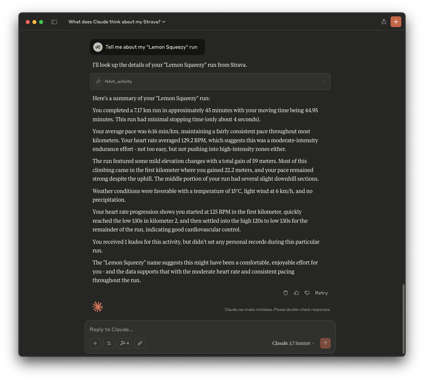Close the window with the red traffic light

point(28,22)
